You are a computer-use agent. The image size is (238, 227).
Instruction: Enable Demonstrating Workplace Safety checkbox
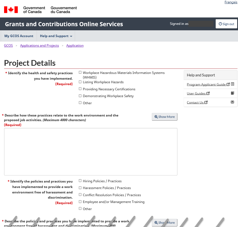80,96
